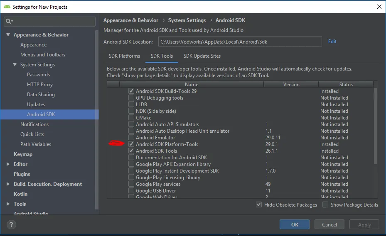Screen dimensions: 386x236
Task: Open Keymap settings
Action: (23, 154)
